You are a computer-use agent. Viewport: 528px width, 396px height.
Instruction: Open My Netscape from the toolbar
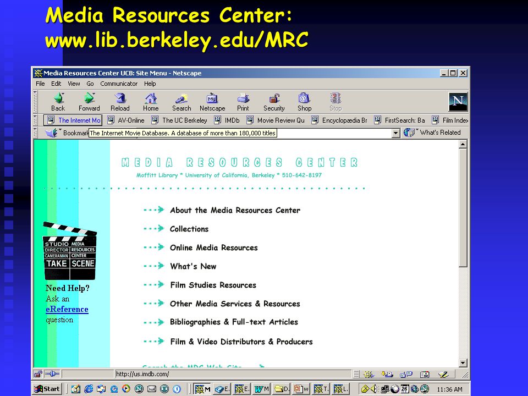pyautogui.click(x=212, y=102)
